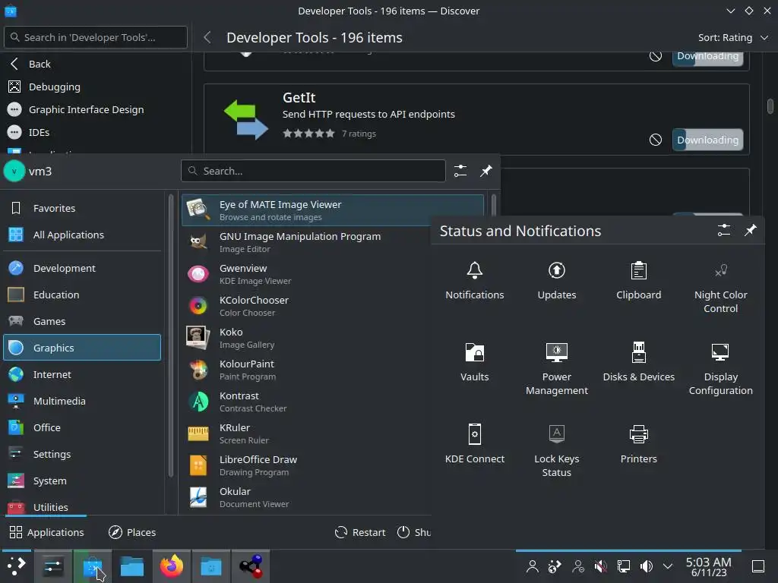Image resolution: width=778 pixels, height=583 pixels.
Task: Click GetIt's Downloading progress button
Action: (x=707, y=140)
